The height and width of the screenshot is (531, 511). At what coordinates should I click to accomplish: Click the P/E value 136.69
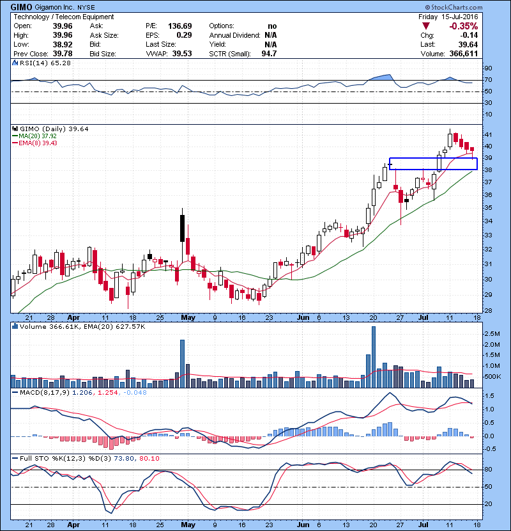[x=180, y=26]
